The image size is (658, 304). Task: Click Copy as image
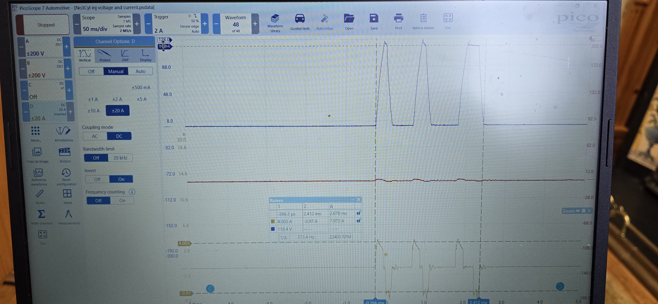tap(37, 155)
